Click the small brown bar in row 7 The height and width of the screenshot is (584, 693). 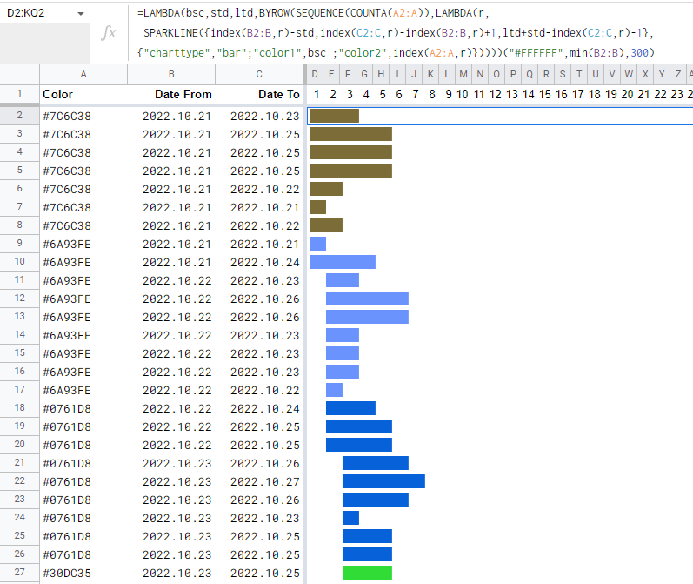point(317,207)
